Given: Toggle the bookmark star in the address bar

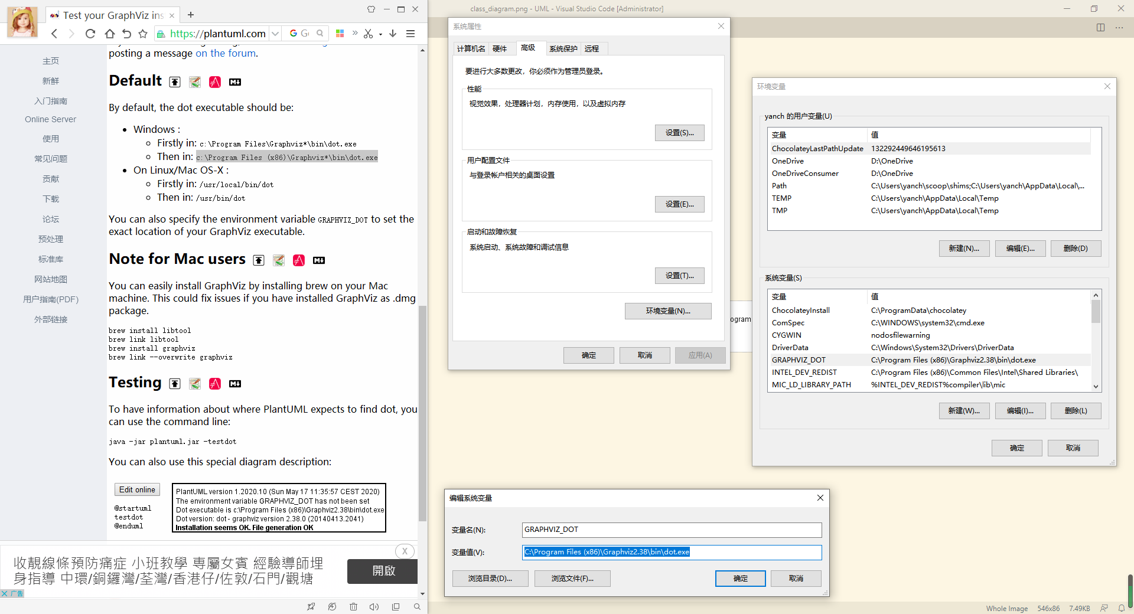Looking at the screenshot, I should 143,34.
